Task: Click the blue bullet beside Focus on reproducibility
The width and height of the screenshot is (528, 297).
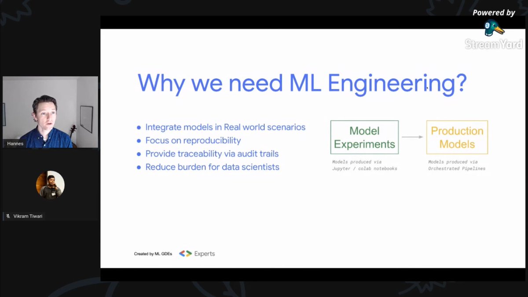Action: (x=139, y=140)
